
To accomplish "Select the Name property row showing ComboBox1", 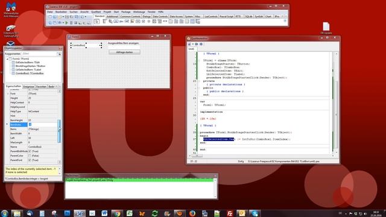I will click(x=33, y=147).
